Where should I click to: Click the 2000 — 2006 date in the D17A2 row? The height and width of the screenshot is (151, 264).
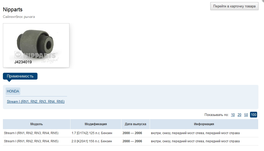pos(132,133)
